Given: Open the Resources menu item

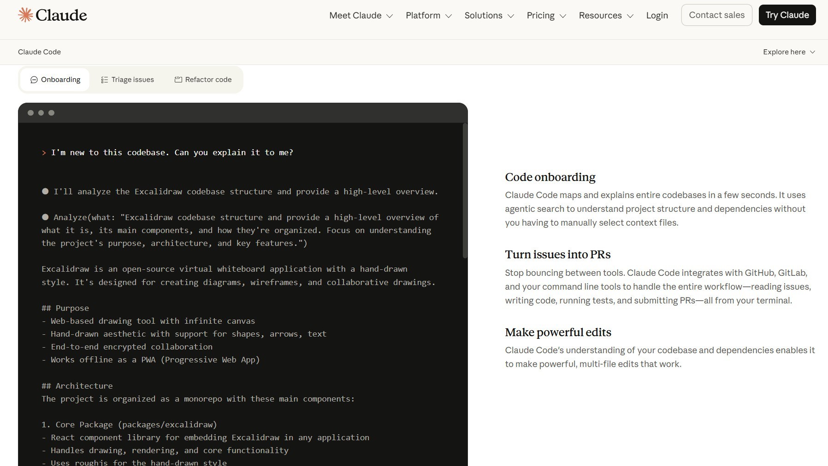Looking at the screenshot, I should pos(606,15).
